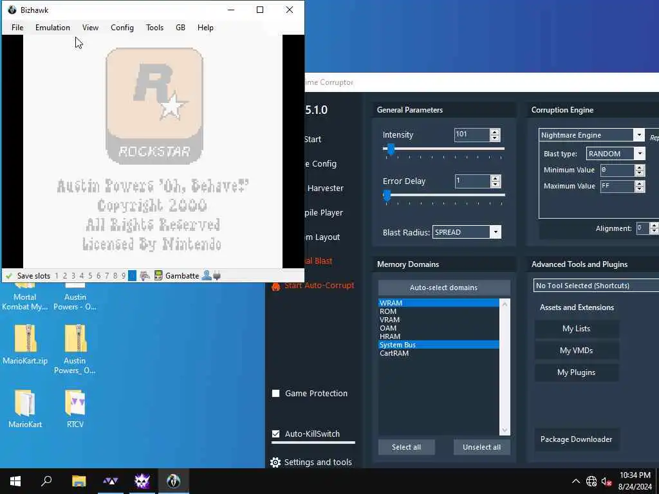
Task: Open My Lists
Action: point(576,329)
